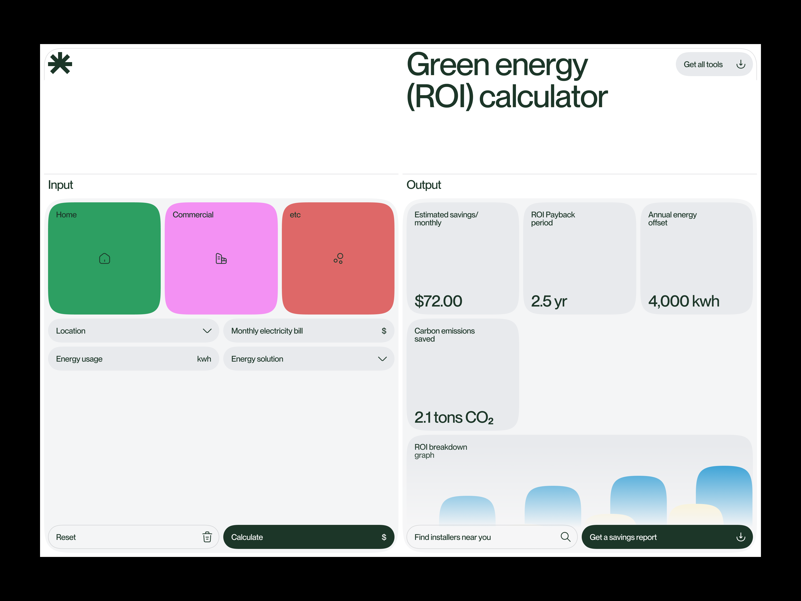The image size is (801, 601).
Task: Open the Location dropdown
Action: pos(133,331)
